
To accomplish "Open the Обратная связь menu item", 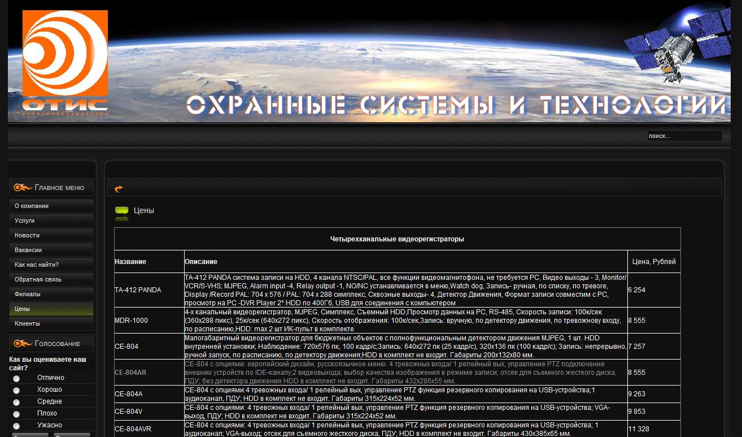I will (x=38, y=280).
